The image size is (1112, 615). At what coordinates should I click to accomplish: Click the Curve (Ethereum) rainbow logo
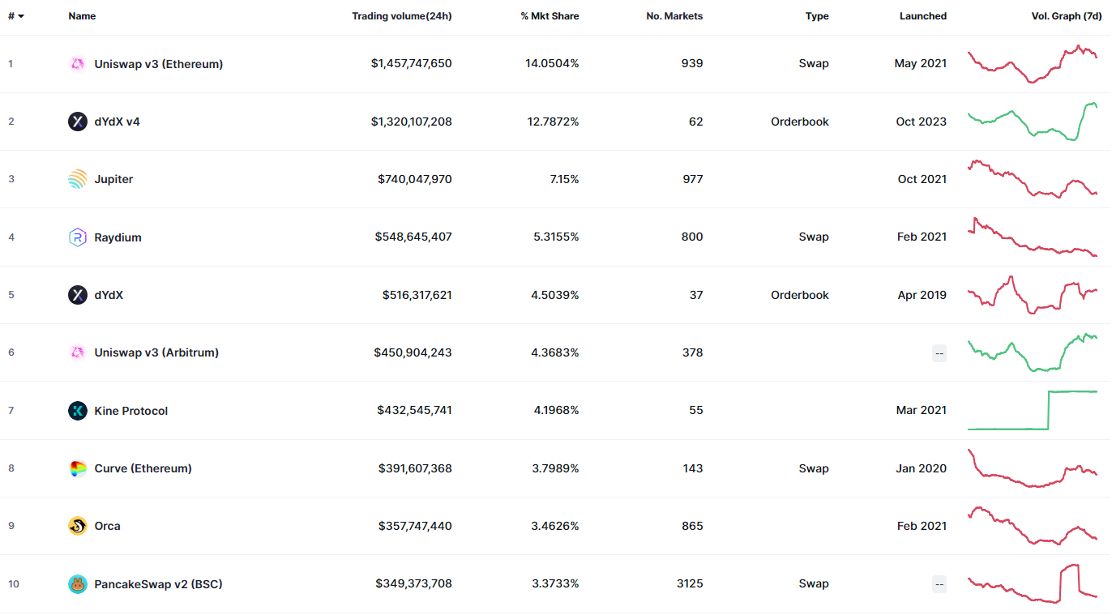point(78,468)
